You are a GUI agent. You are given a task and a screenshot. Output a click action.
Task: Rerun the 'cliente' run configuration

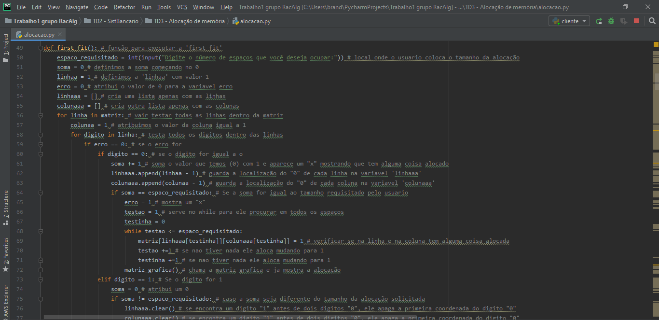(599, 21)
